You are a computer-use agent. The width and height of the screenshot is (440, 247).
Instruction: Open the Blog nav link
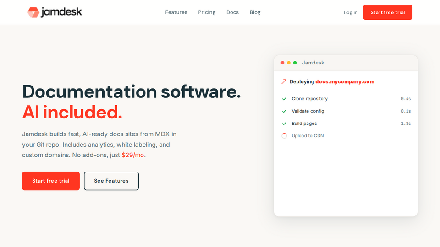pyautogui.click(x=255, y=12)
